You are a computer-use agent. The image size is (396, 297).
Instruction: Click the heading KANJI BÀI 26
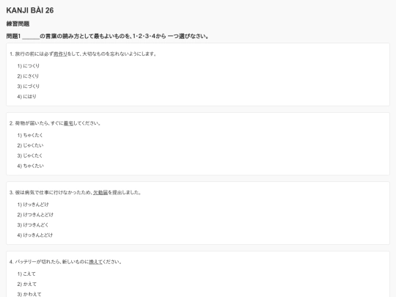(30, 10)
